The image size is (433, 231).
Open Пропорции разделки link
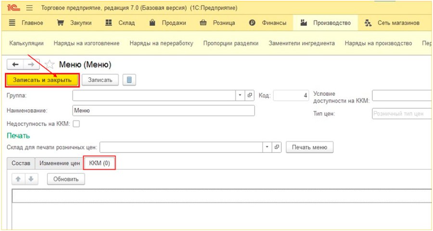click(x=231, y=43)
